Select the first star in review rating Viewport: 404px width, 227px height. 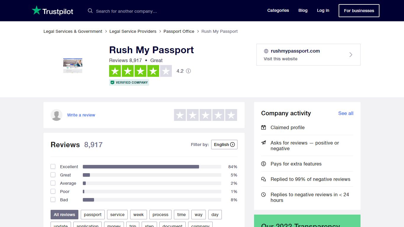pyautogui.click(x=180, y=115)
